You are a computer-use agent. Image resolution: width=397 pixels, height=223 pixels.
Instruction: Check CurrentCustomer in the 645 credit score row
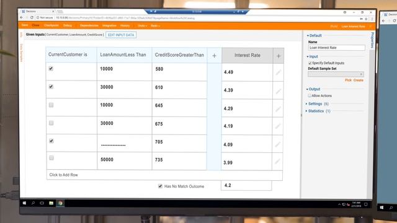click(51, 105)
